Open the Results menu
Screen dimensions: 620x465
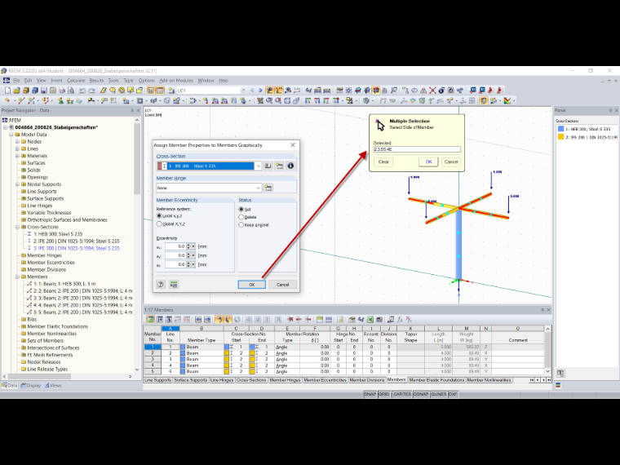tap(96, 80)
